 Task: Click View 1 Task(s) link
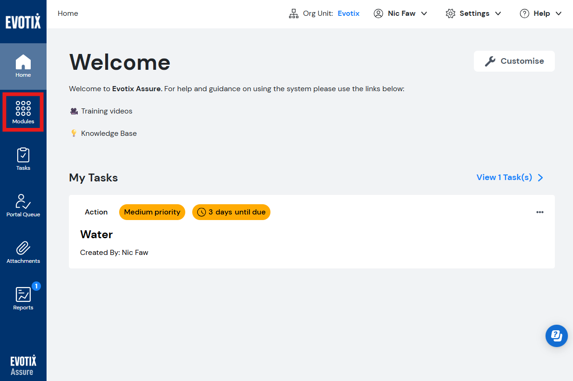click(x=504, y=177)
